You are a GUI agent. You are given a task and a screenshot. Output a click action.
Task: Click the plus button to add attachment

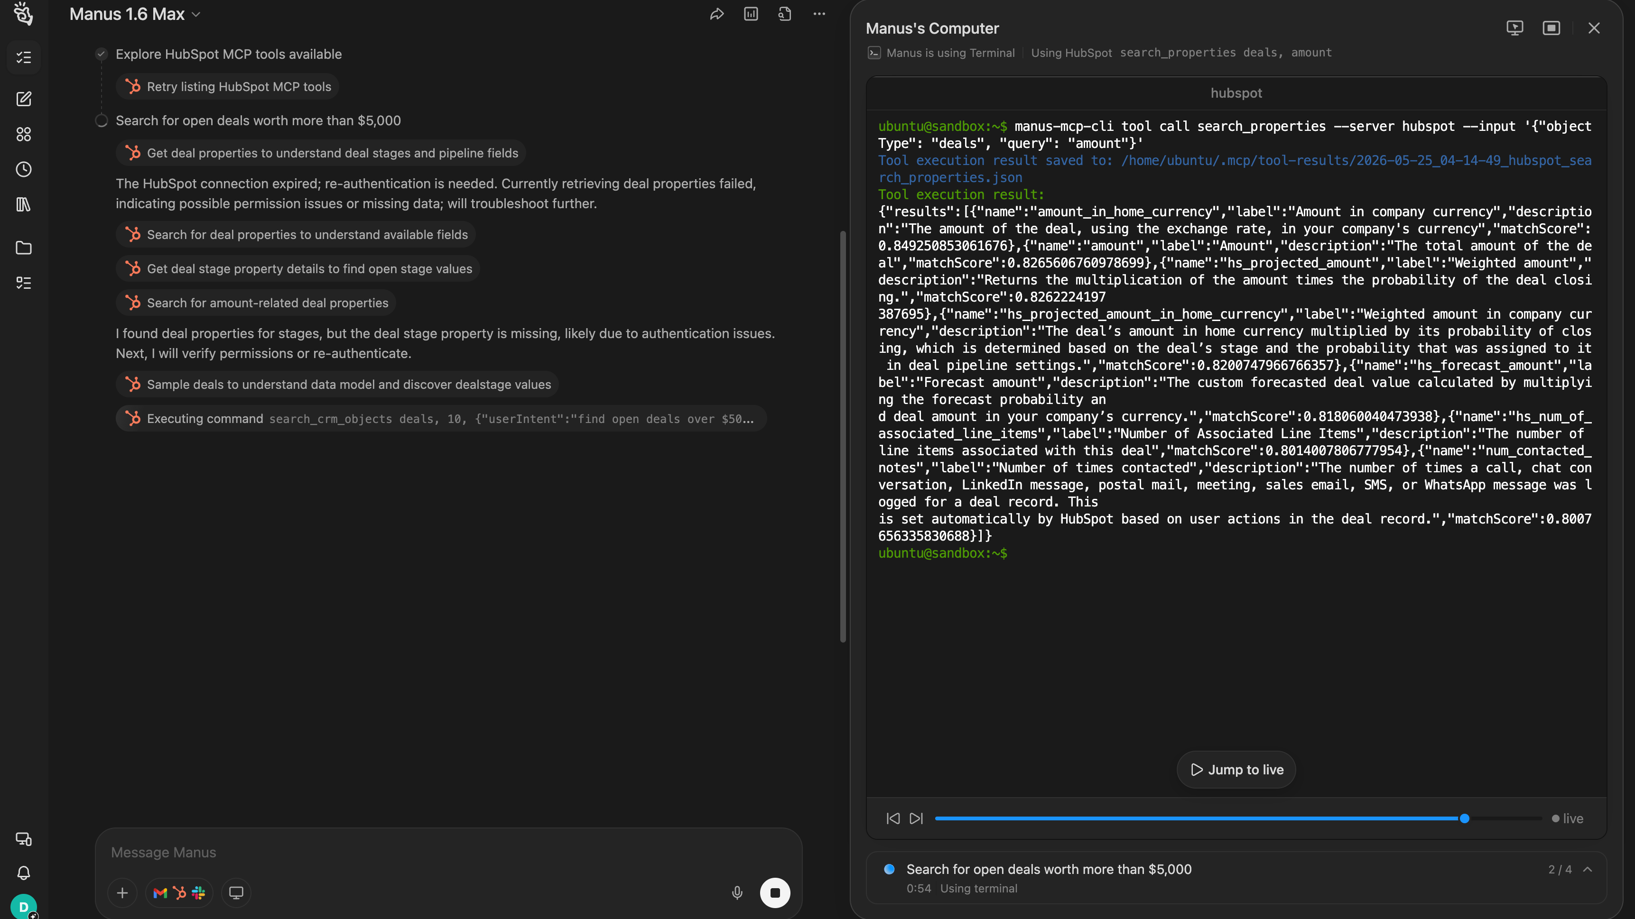pyautogui.click(x=122, y=893)
